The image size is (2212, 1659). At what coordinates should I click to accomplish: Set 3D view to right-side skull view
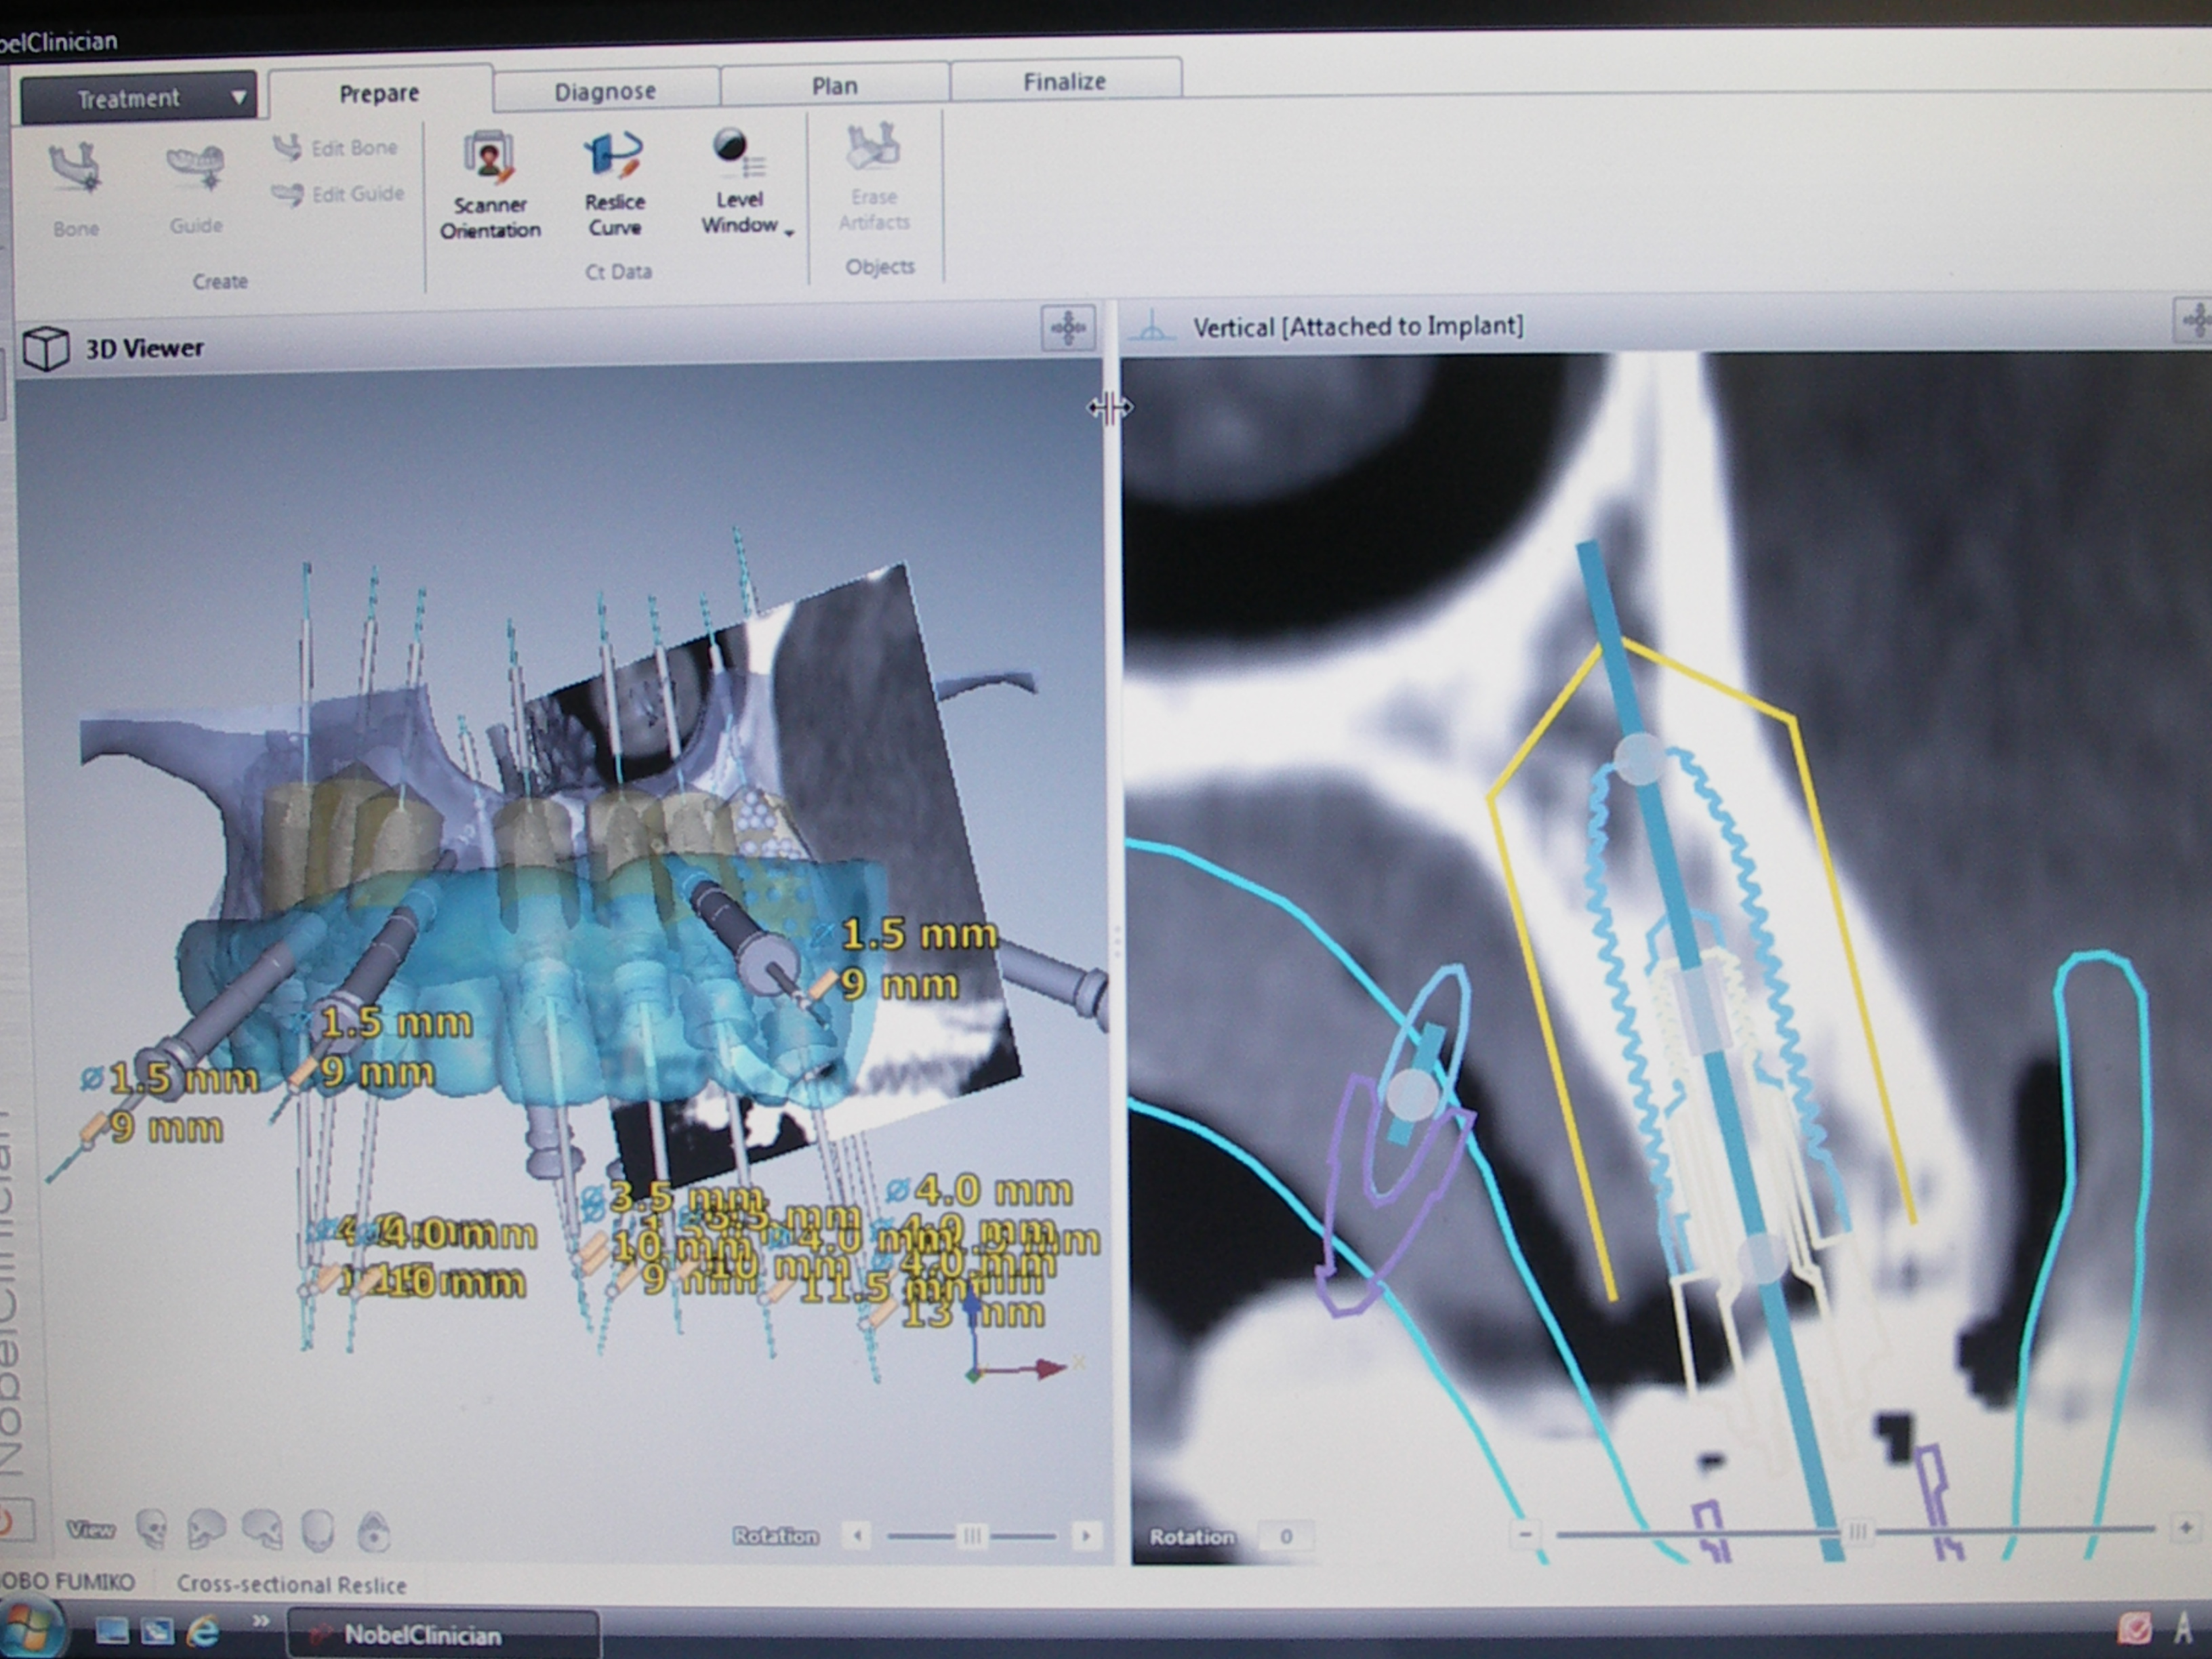pos(263,1529)
